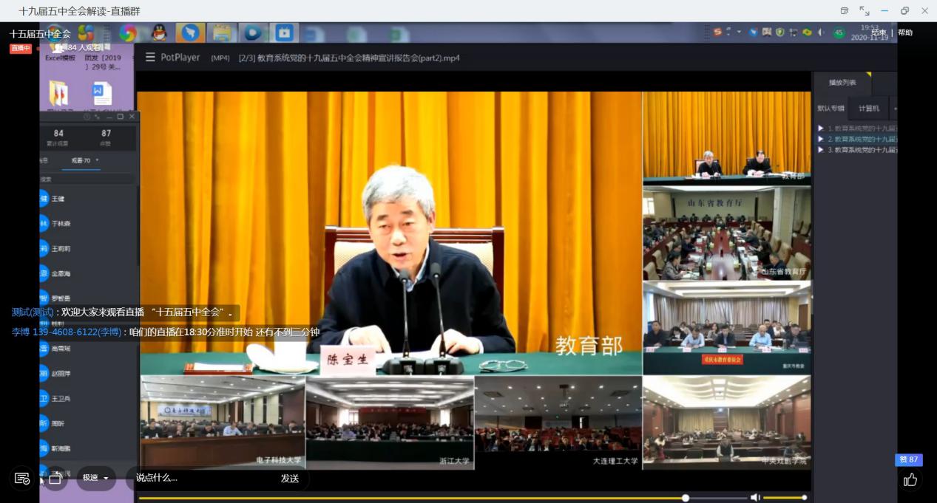Open the PotPlayer hamburger menu
Image resolution: width=937 pixels, height=503 pixels.
[x=150, y=58]
